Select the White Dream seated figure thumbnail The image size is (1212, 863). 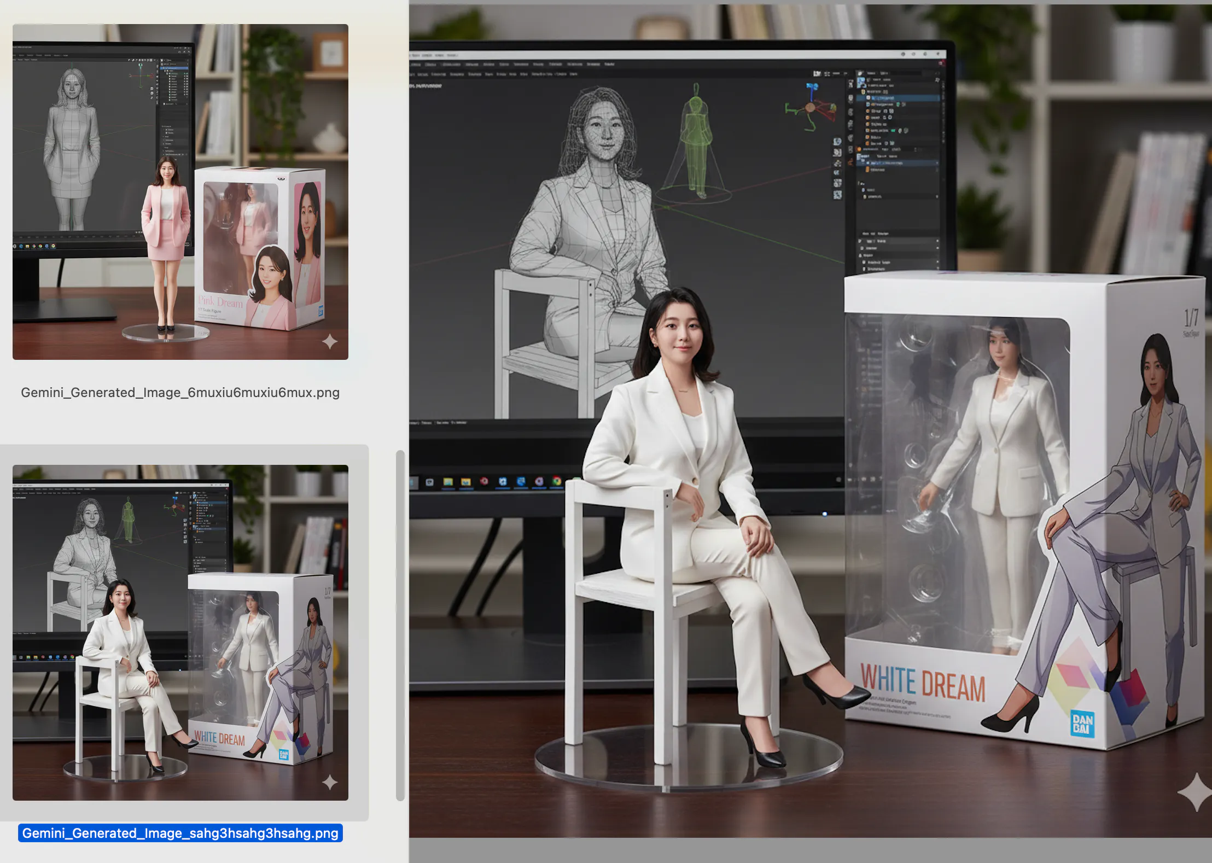pyautogui.click(x=180, y=633)
